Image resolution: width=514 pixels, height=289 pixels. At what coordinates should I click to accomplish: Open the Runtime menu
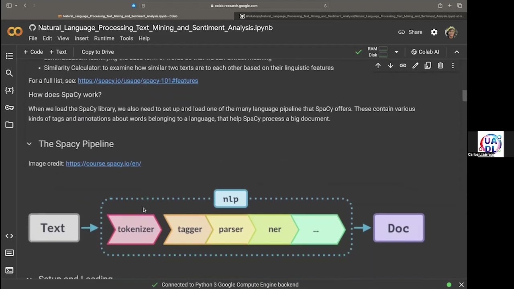point(104,39)
